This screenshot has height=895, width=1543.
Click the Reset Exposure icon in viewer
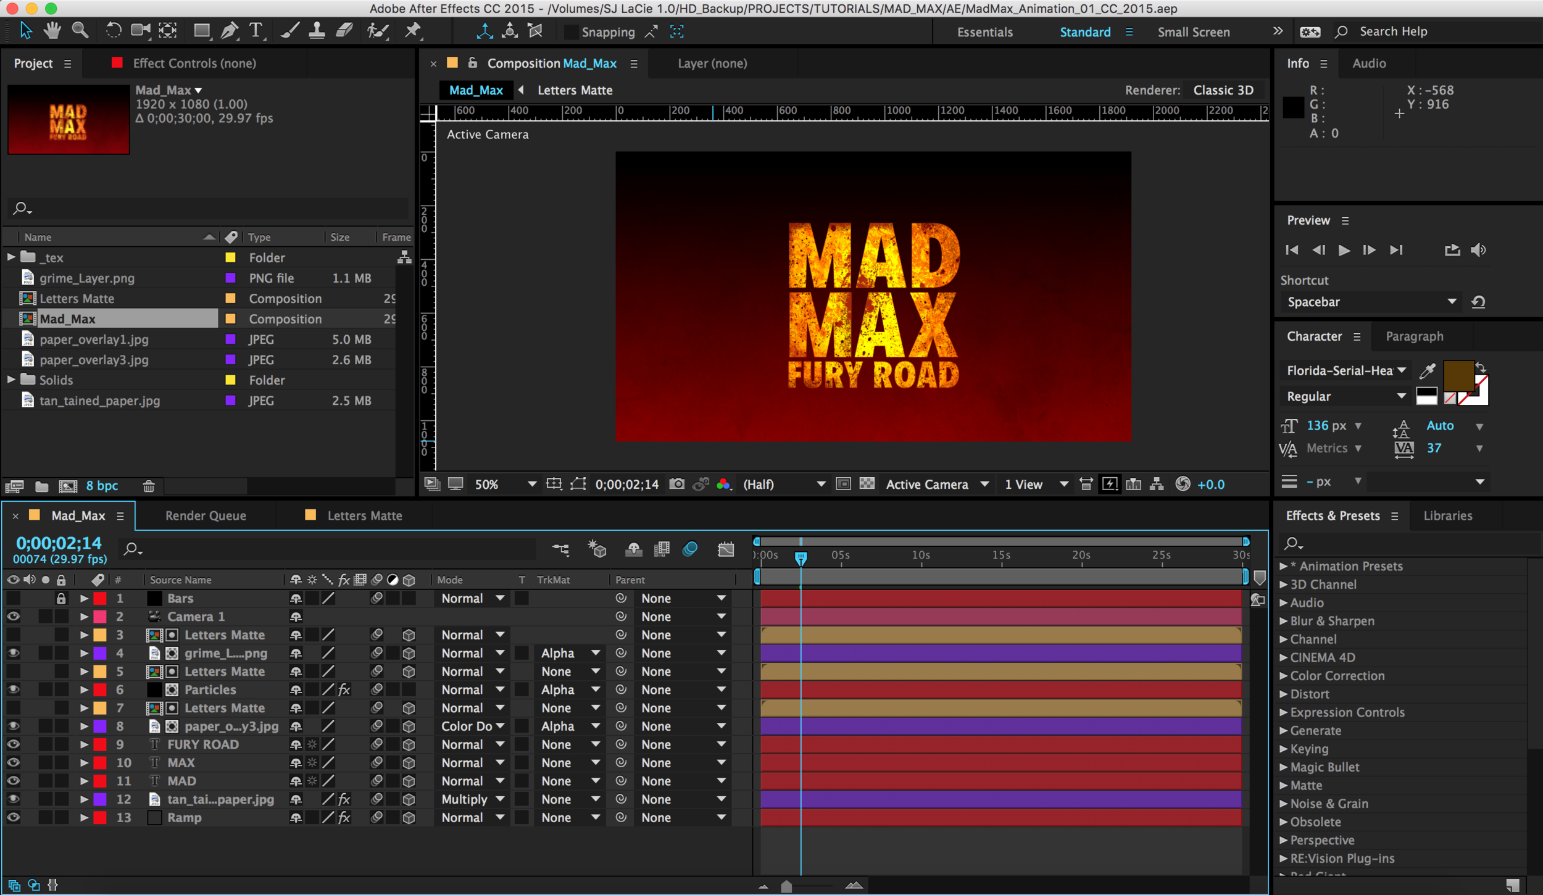coord(1183,484)
